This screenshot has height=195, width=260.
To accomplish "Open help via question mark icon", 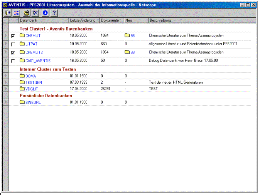I will [x=54, y=13].
